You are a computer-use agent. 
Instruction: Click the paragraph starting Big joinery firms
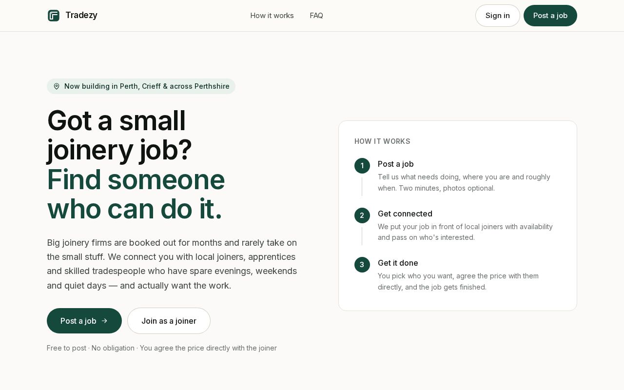point(172,264)
